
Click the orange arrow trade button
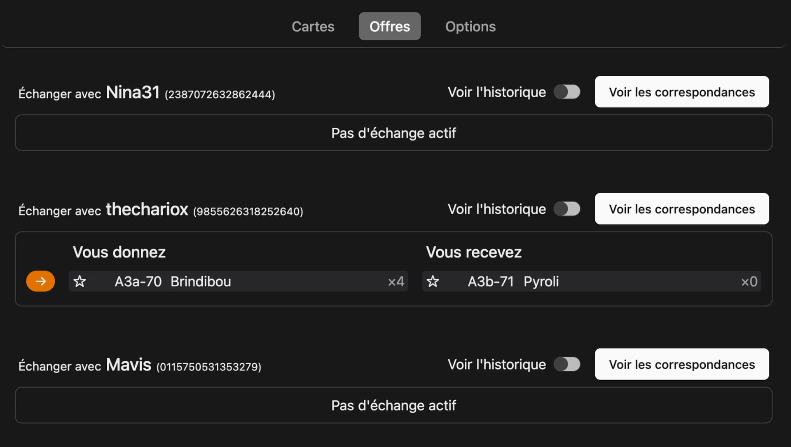[40, 281]
